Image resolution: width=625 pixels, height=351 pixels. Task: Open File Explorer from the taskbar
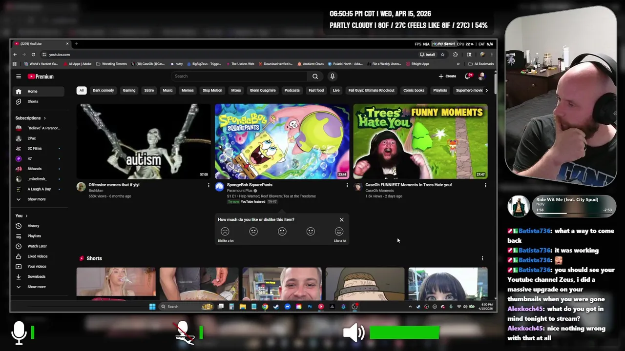click(x=243, y=307)
